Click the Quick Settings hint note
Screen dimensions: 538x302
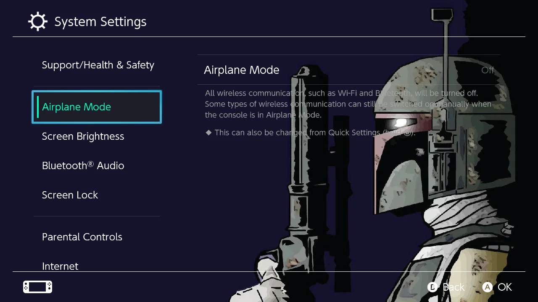311,133
